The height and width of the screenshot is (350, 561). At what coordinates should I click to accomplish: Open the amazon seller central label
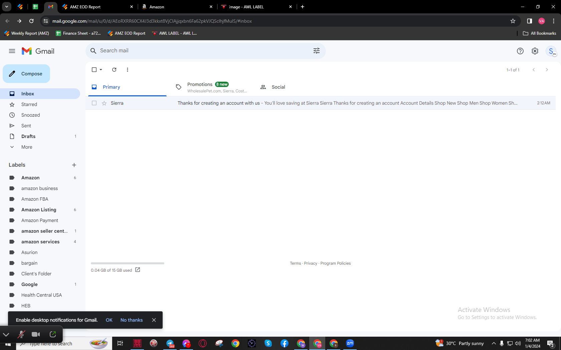[x=40, y=231]
